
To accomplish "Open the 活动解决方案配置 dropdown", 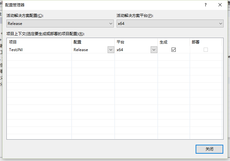I will coord(60,23).
